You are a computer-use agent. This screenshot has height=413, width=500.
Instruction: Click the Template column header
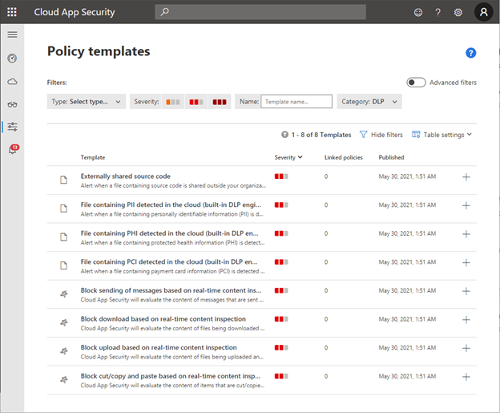93,157
